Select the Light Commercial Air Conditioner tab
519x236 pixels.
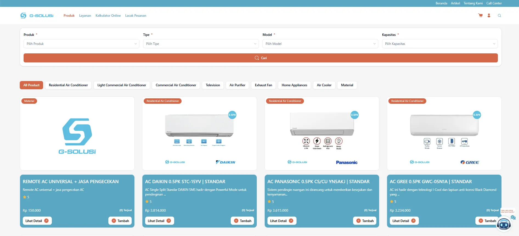[x=122, y=85]
